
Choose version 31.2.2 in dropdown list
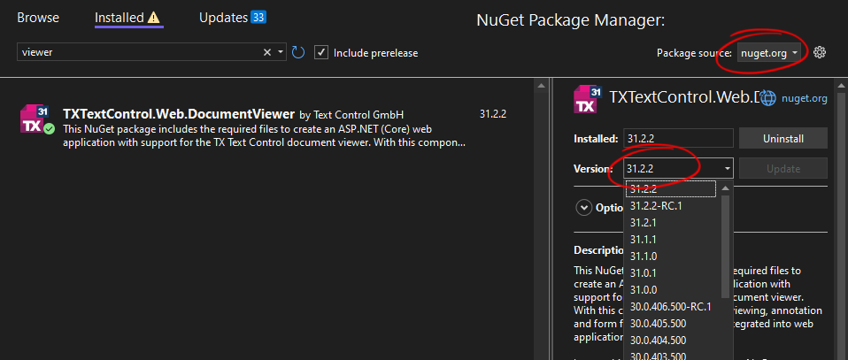671,189
